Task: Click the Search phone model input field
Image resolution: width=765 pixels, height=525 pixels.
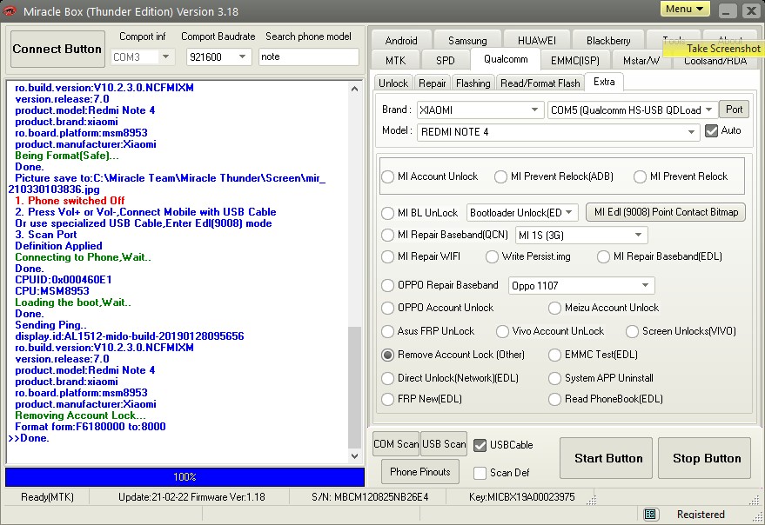Action: pyautogui.click(x=308, y=56)
